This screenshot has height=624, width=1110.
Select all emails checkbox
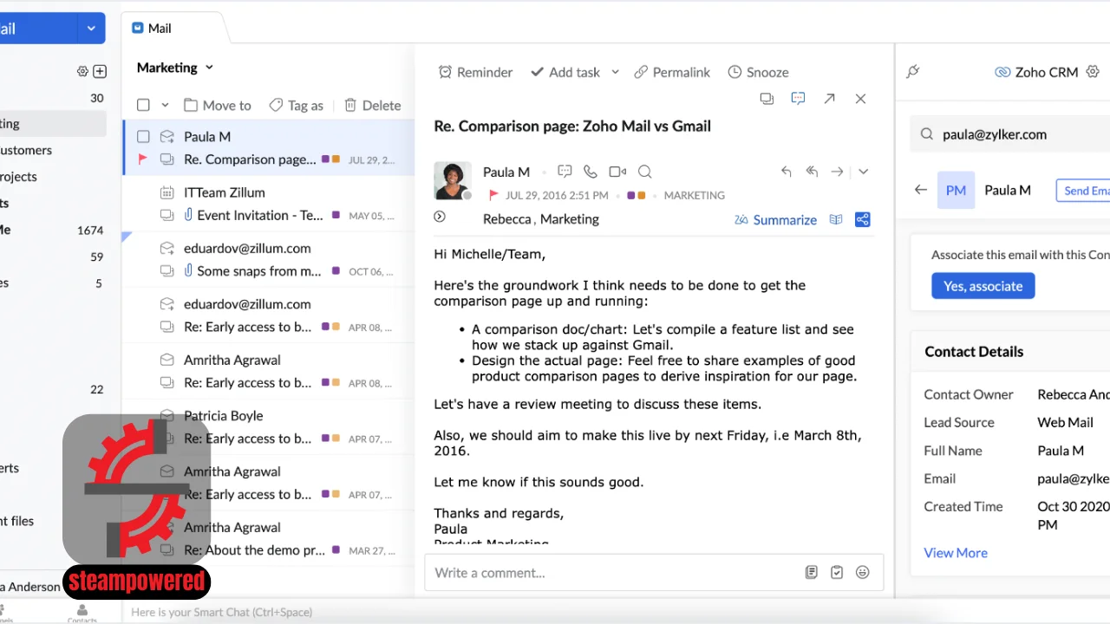[143, 105]
